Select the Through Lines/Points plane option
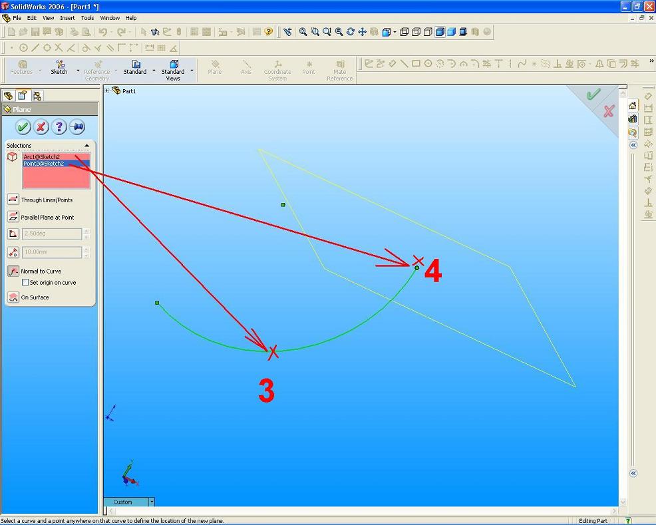Image resolution: width=656 pixels, height=525 pixels. pos(13,199)
